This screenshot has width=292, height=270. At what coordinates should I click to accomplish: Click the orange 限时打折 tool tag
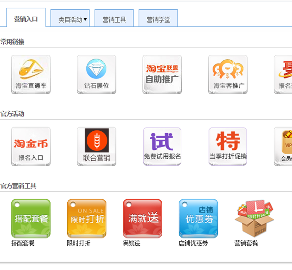tap(87, 218)
